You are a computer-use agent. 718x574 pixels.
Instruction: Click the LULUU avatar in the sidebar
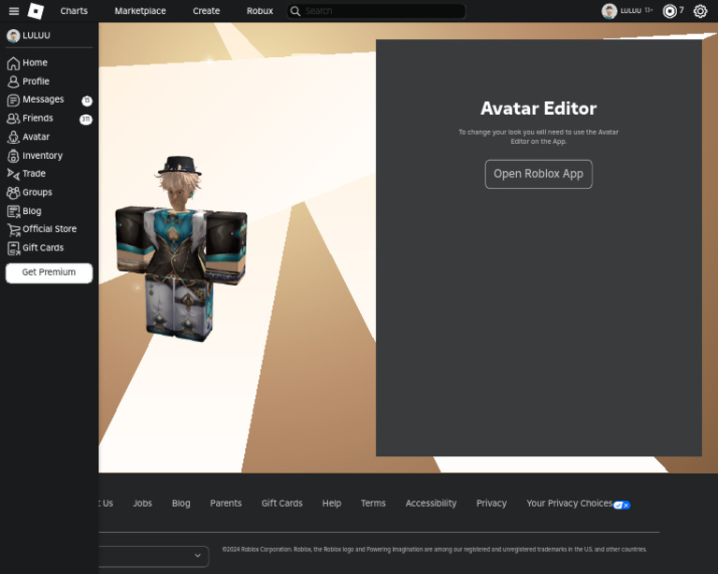click(x=13, y=36)
